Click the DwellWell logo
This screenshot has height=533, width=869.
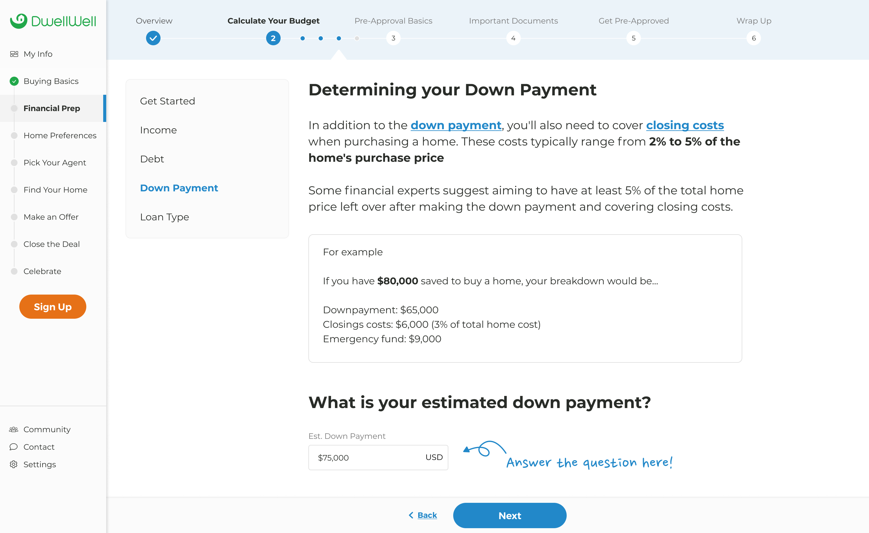pos(53,21)
